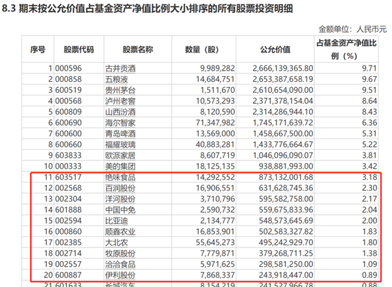Viewport: 392px width, 287px height.
Task: Open the 百润股份 stock link
Action: [x=121, y=188]
